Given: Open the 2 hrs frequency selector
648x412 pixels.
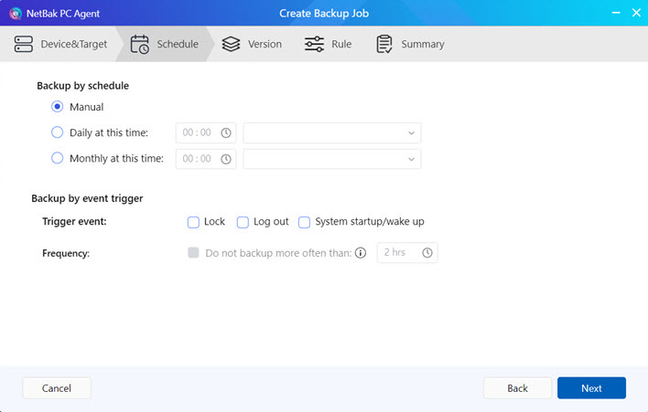Looking at the screenshot, I should [x=407, y=253].
